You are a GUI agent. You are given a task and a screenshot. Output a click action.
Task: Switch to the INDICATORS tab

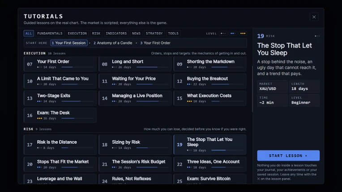116,33
